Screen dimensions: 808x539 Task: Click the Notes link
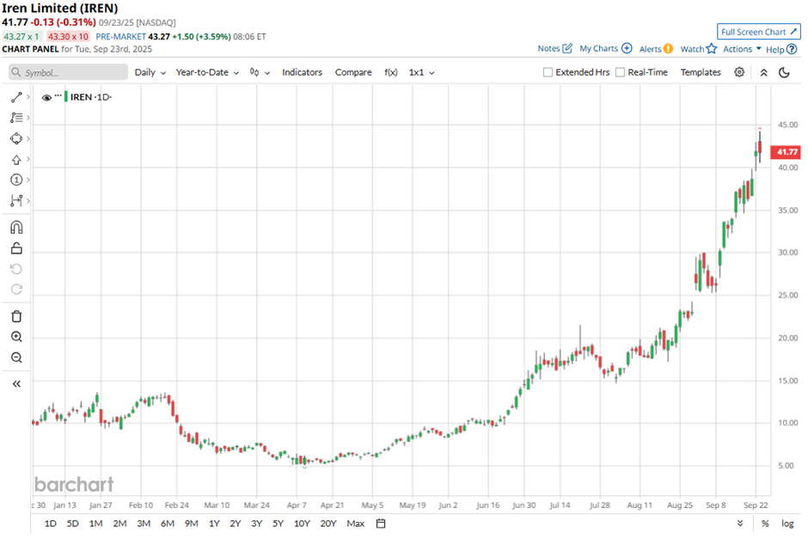point(548,48)
